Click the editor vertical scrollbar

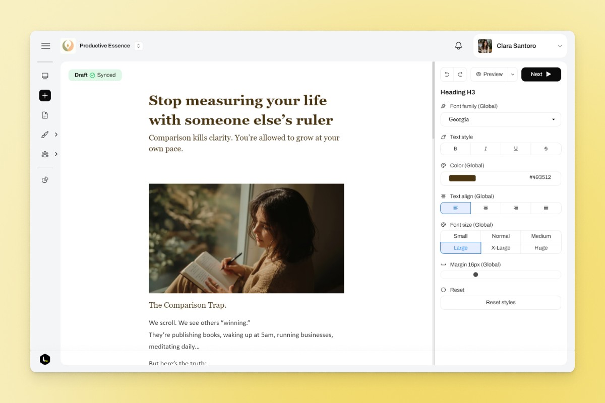[x=433, y=101]
